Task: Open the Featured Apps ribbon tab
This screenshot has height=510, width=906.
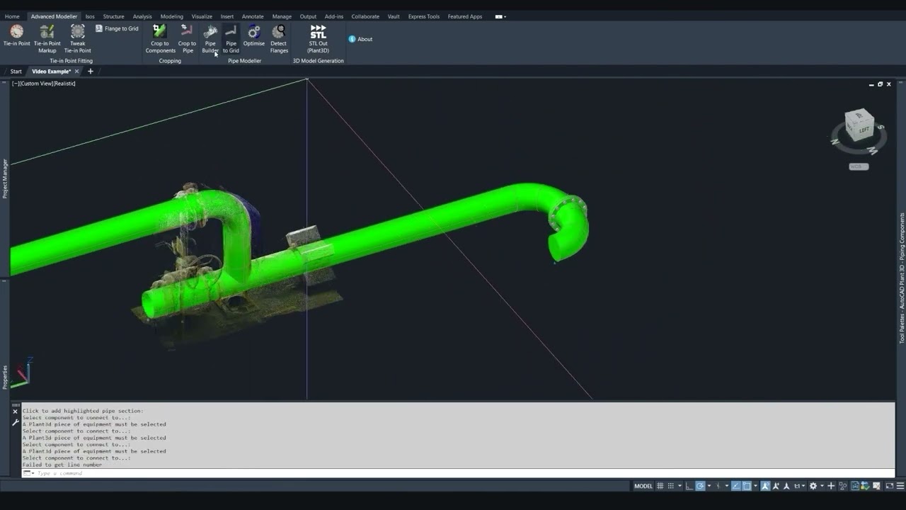Action: point(465,16)
